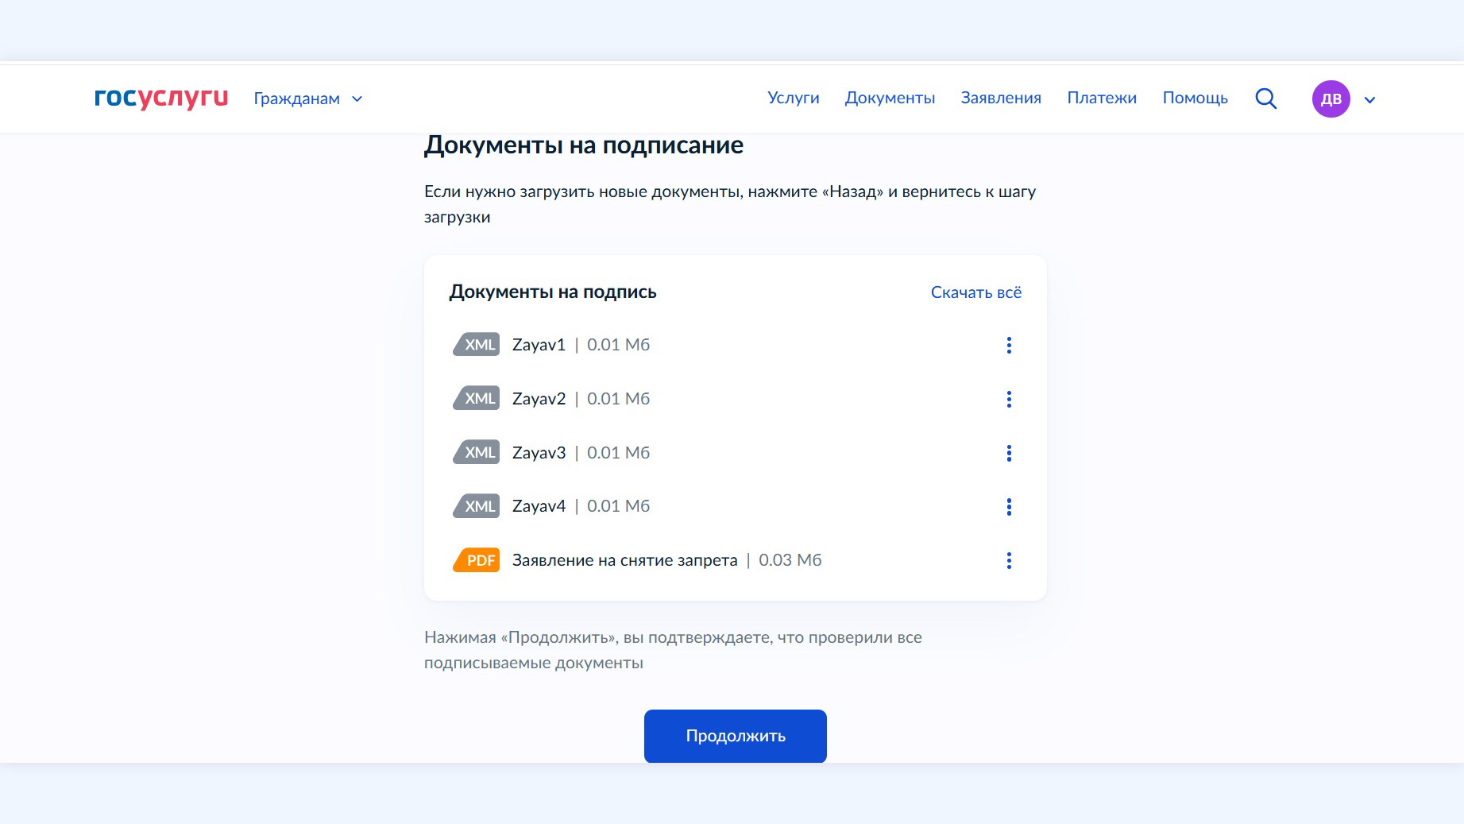The width and height of the screenshot is (1464, 824).
Task: Click the Госуслуги logo
Action: pos(161,98)
